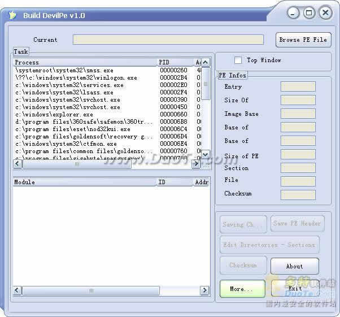
Task: Click the disabled Save PE Header button
Action: [x=297, y=224]
